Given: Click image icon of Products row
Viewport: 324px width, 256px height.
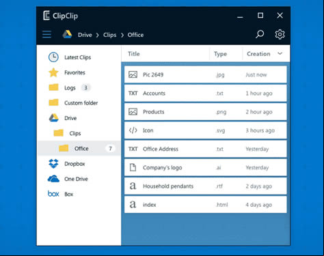Looking at the screenshot, I should [133, 112].
